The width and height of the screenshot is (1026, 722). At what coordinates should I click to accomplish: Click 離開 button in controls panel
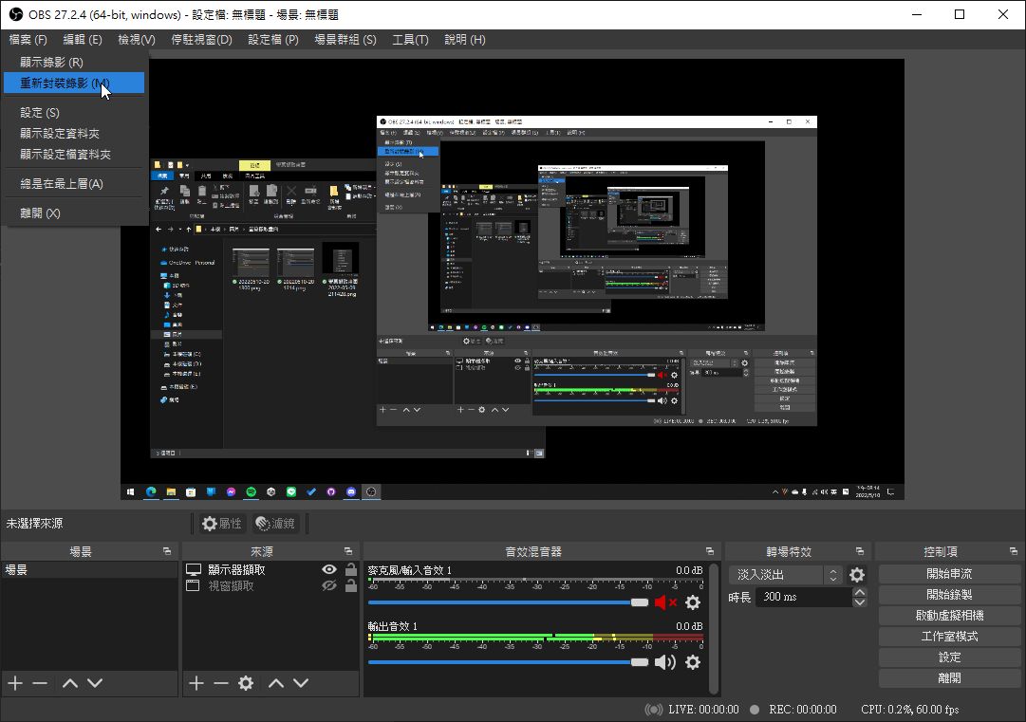949,679
